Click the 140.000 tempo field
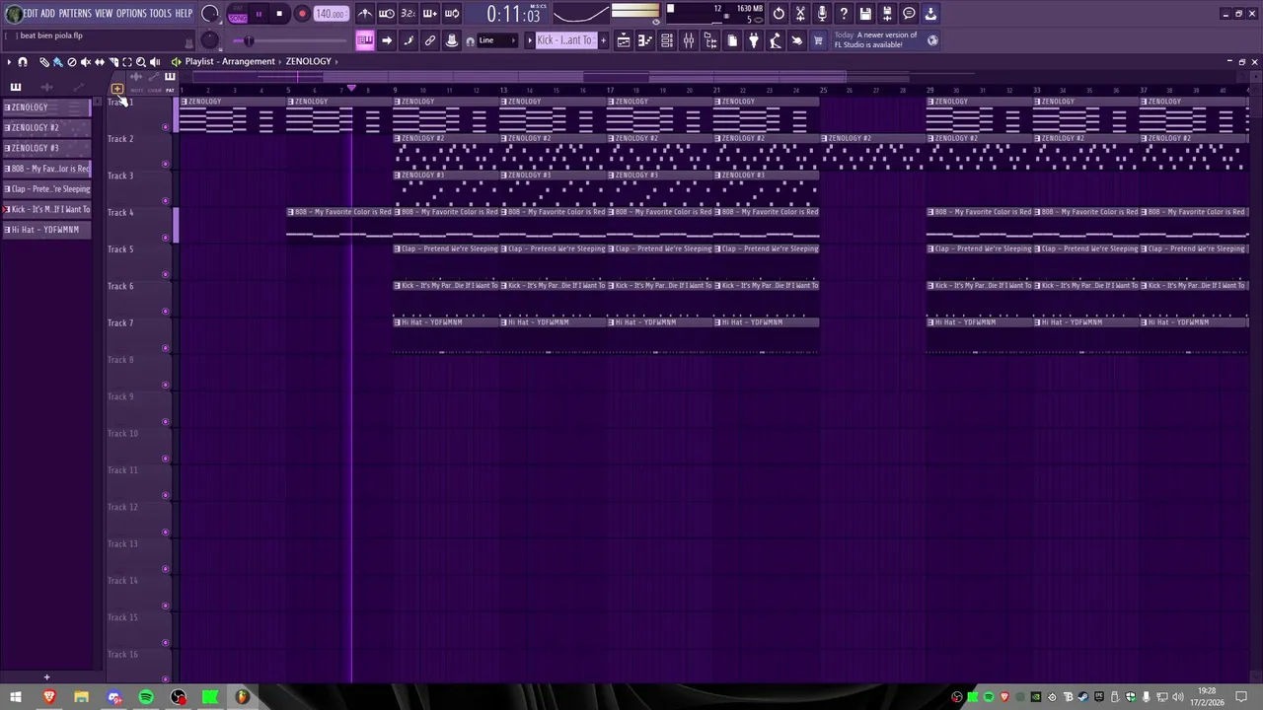The width and height of the screenshot is (1263, 710). pyautogui.click(x=331, y=15)
